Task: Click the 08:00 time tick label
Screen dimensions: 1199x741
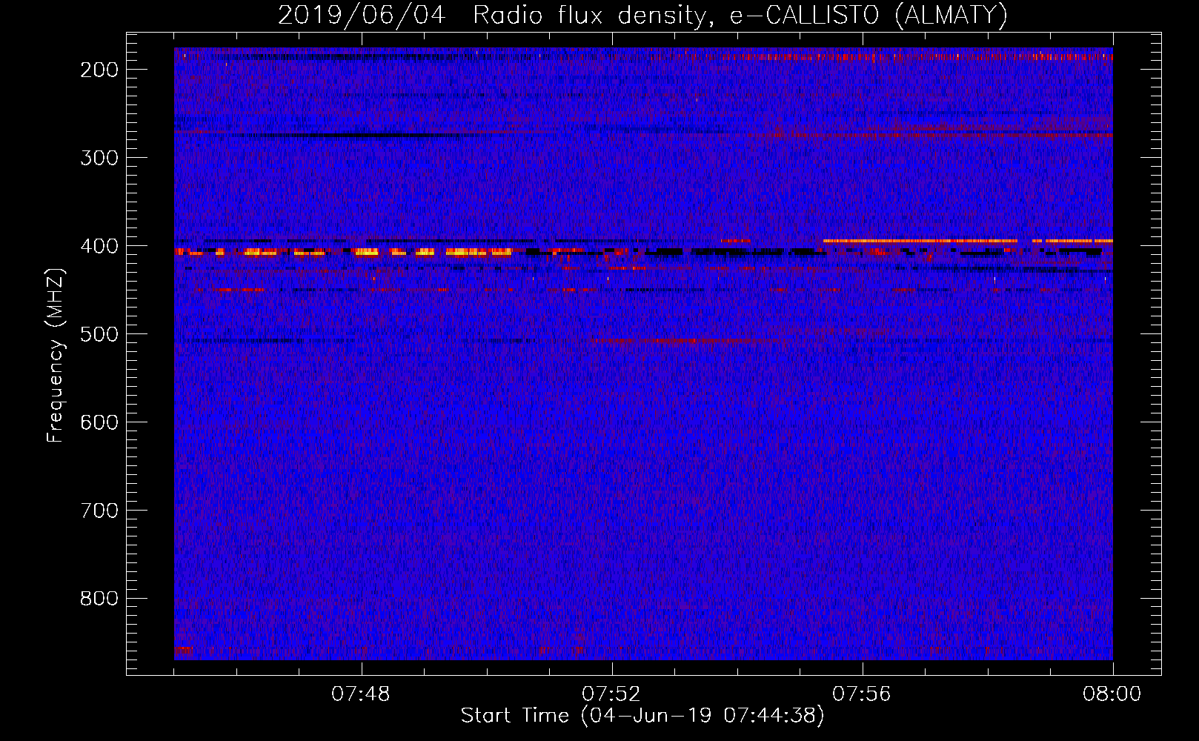Action: pos(1112,694)
